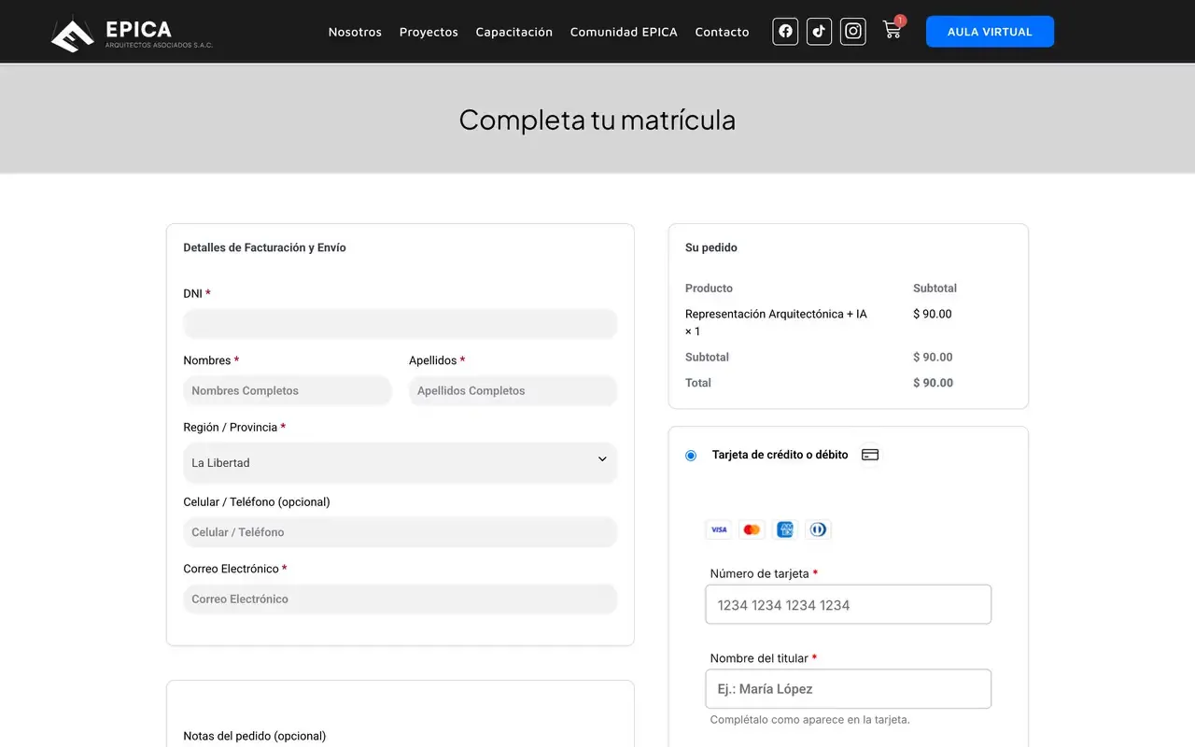The image size is (1195, 747).
Task: Click the Total label in order summary
Action: point(698,383)
